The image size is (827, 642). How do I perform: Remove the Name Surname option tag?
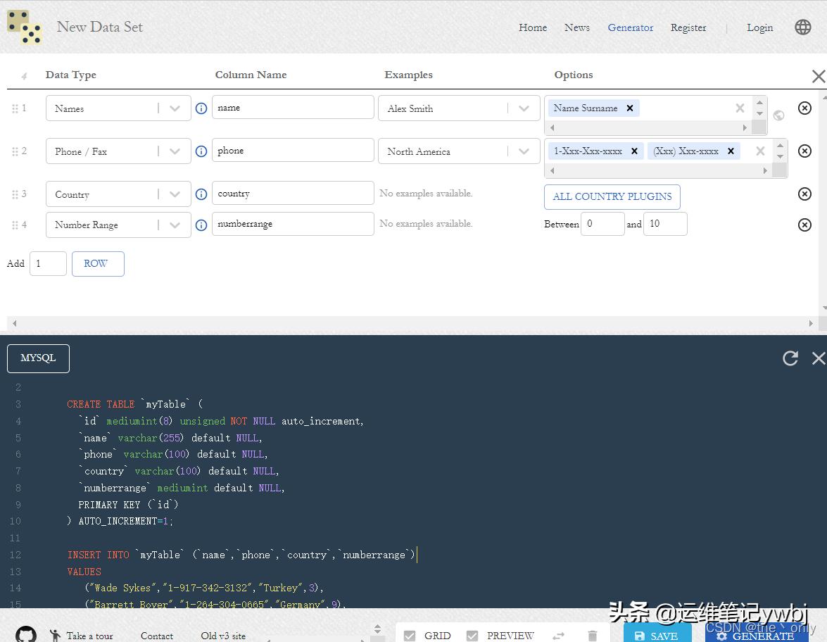pyautogui.click(x=630, y=108)
